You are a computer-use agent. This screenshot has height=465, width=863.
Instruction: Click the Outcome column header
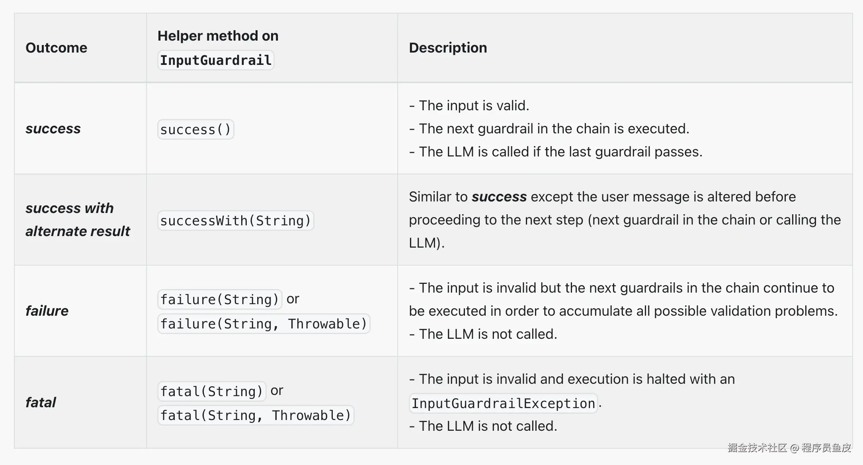pos(56,48)
